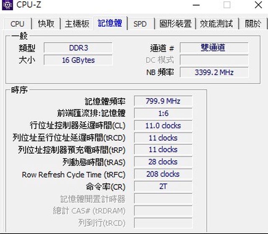Click the CPU-Z window title text
Screen dimensions: 268x234
point(29,5)
